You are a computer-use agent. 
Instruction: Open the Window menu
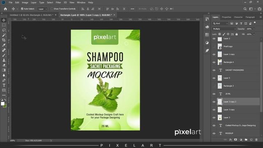pyautogui.click(x=81, y=2)
